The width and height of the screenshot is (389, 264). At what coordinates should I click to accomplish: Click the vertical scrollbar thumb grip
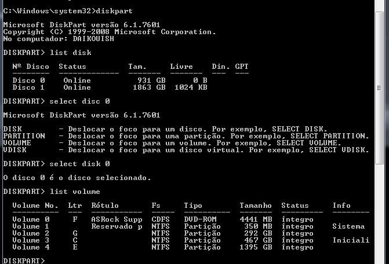pyautogui.click(x=379, y=88)
